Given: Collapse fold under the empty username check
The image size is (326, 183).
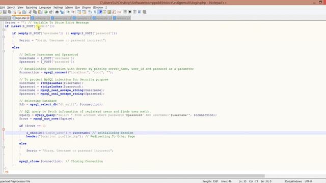Looking at the screenshot, I should pos(4,37).
